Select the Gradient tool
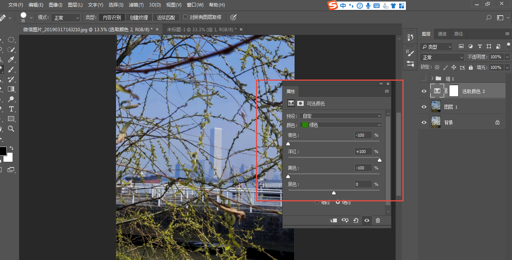The height and width of the screenshot is (260, 512). click(11, 89)
